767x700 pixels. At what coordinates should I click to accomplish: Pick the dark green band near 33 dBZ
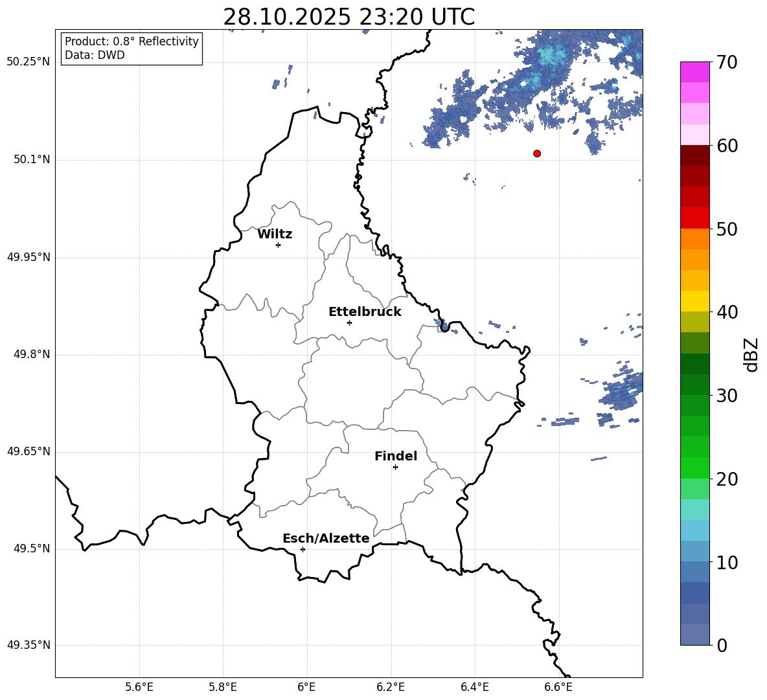694,364
